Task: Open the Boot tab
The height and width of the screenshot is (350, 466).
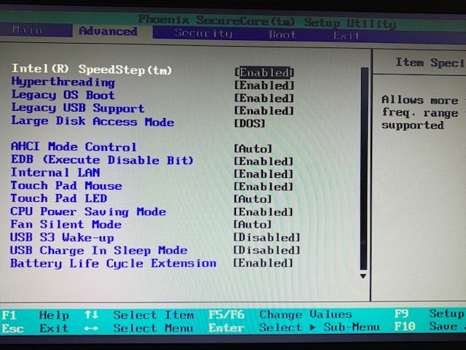Action: coord(282,34)
